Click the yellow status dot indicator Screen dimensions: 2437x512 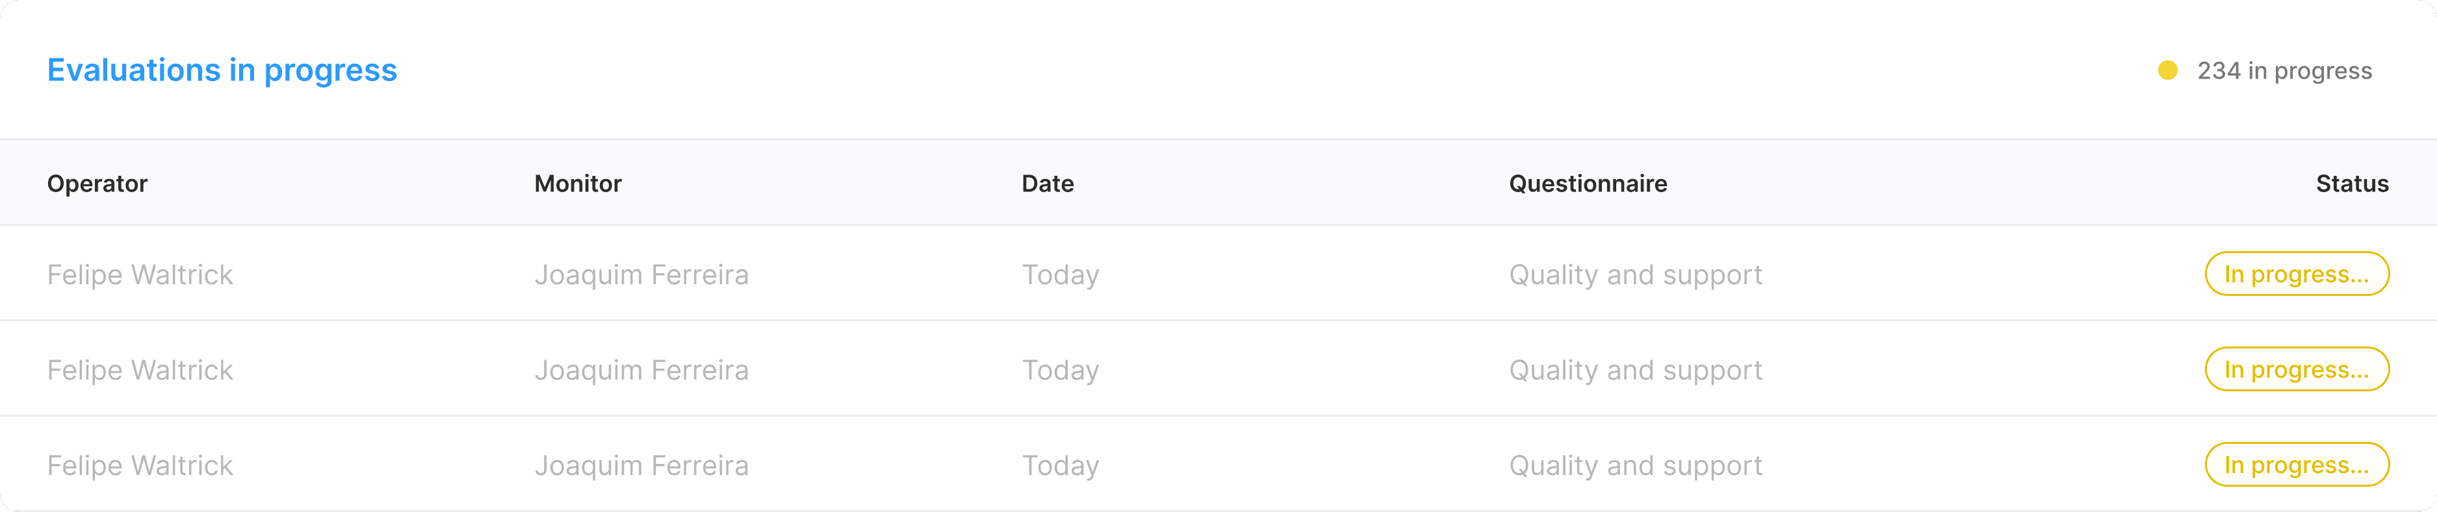pyautogui.click(x=2167, y=71)
